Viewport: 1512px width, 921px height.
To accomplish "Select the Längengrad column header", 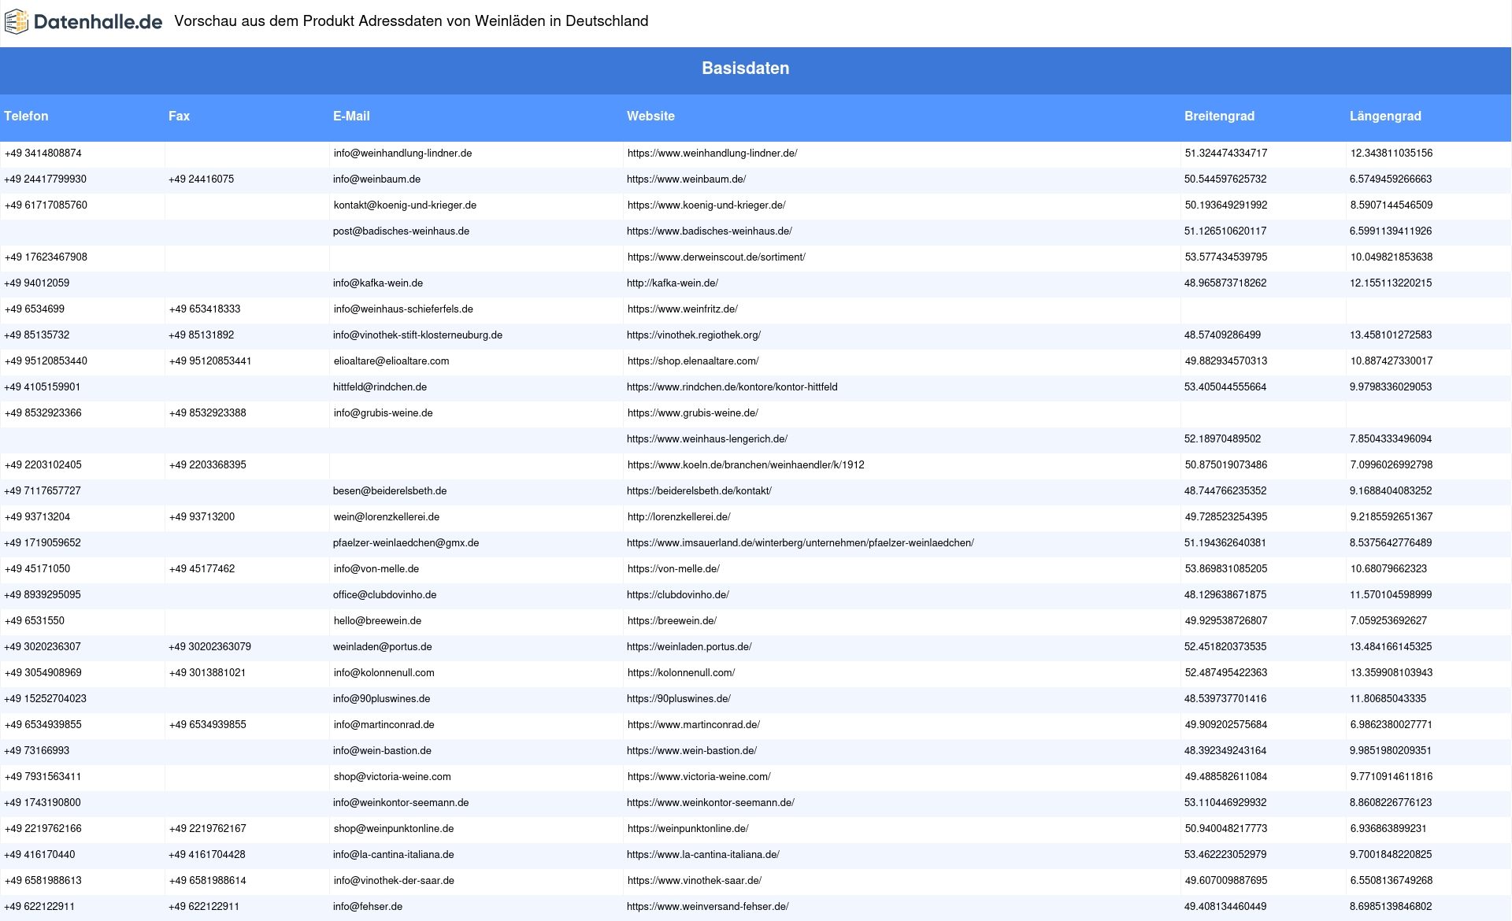I will (1385, 116).
